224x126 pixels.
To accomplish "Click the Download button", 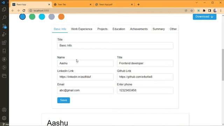I will coord(204,16).
